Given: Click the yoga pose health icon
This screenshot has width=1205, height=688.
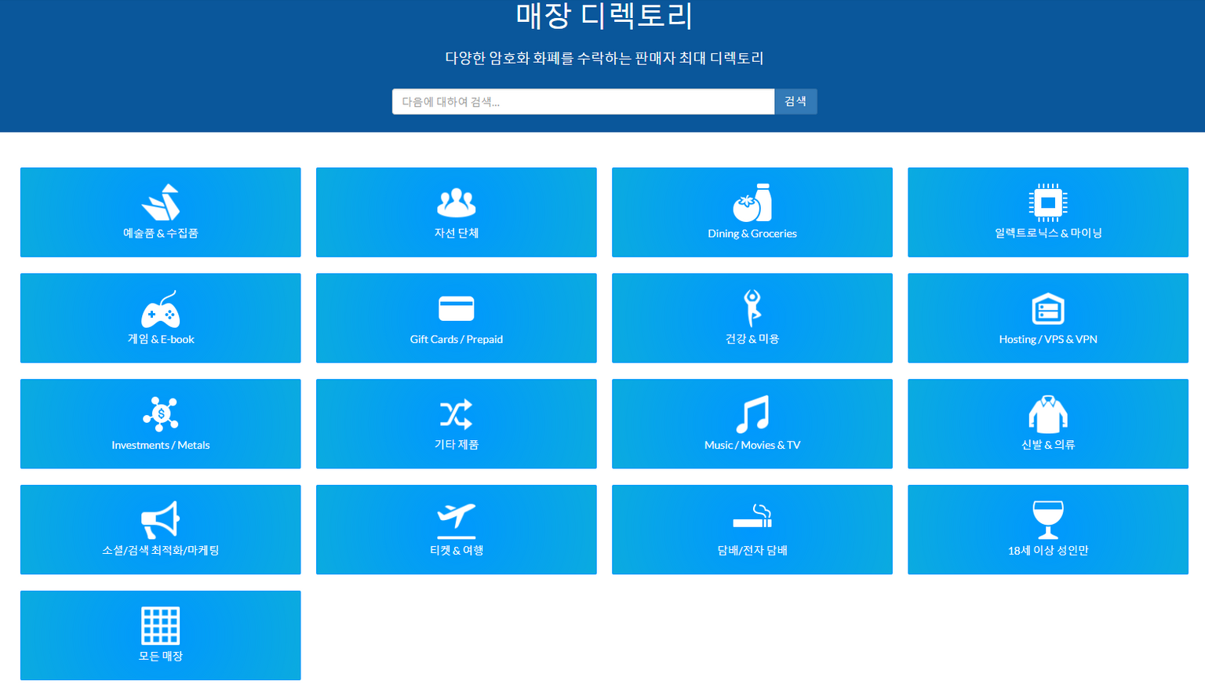Looking at the screenshot, I should pos(752,308).
